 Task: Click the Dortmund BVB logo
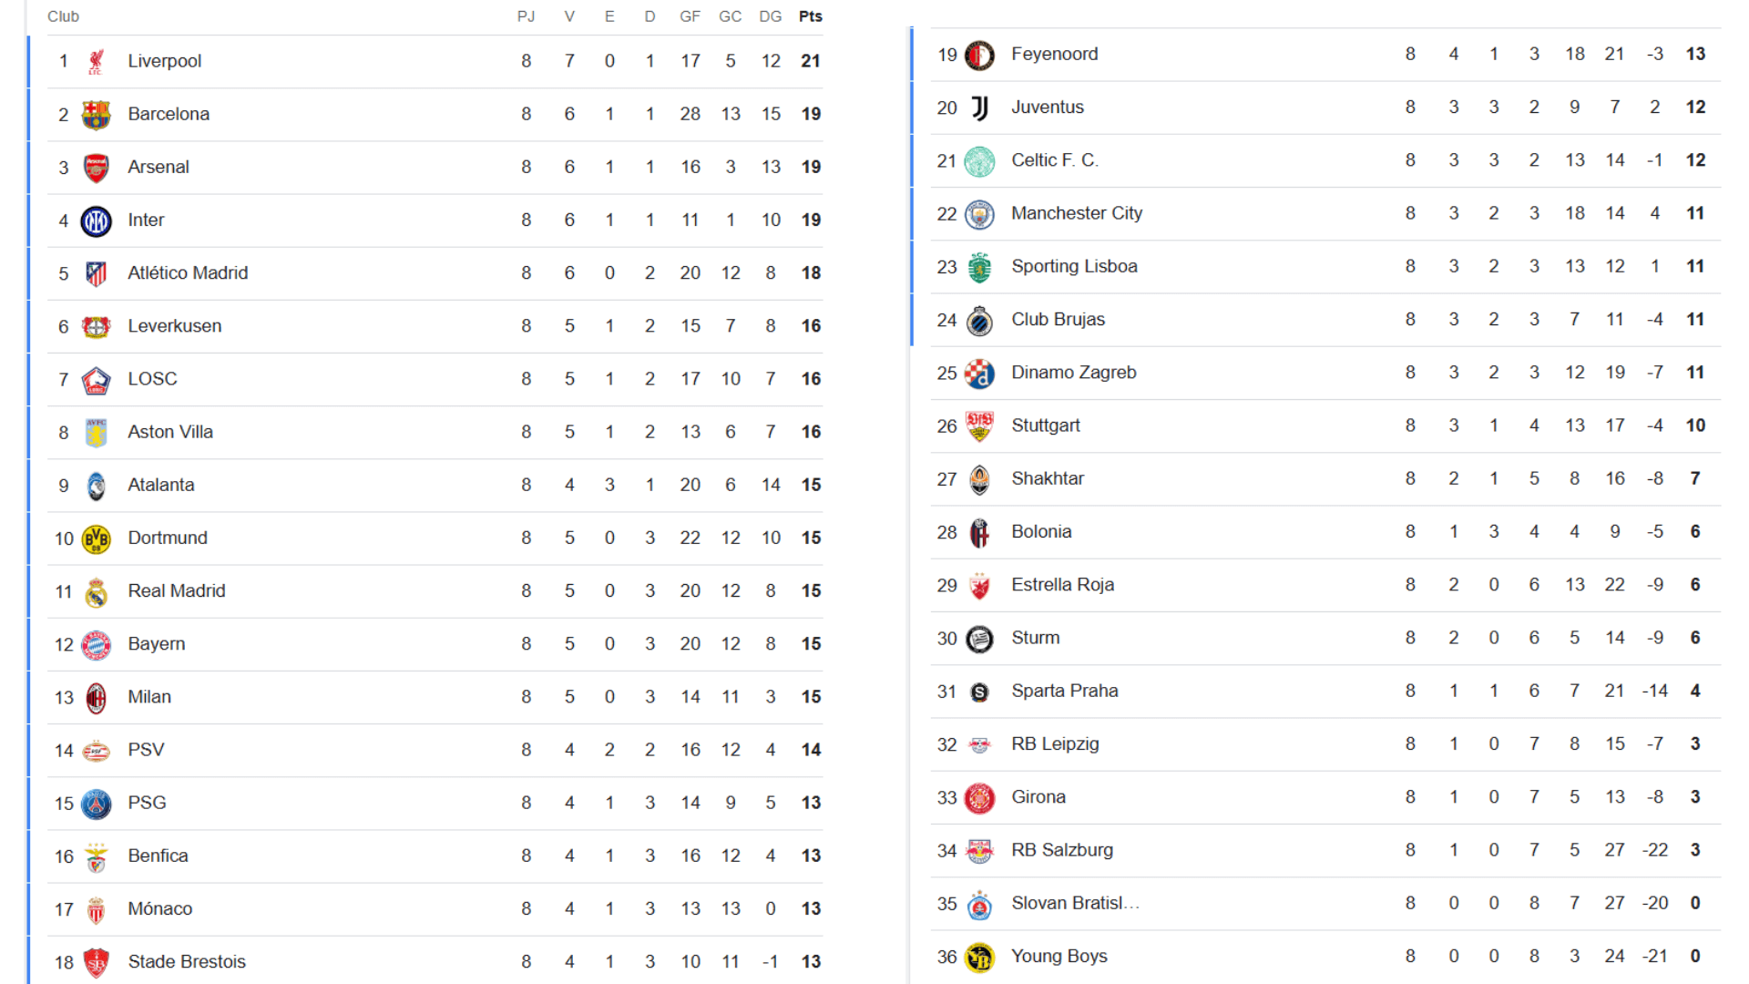(x=96, y=538)
